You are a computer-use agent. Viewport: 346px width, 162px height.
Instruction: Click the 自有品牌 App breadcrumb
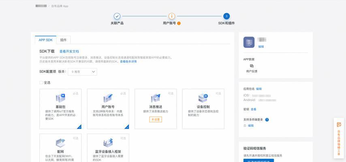[x=60, y=6]
